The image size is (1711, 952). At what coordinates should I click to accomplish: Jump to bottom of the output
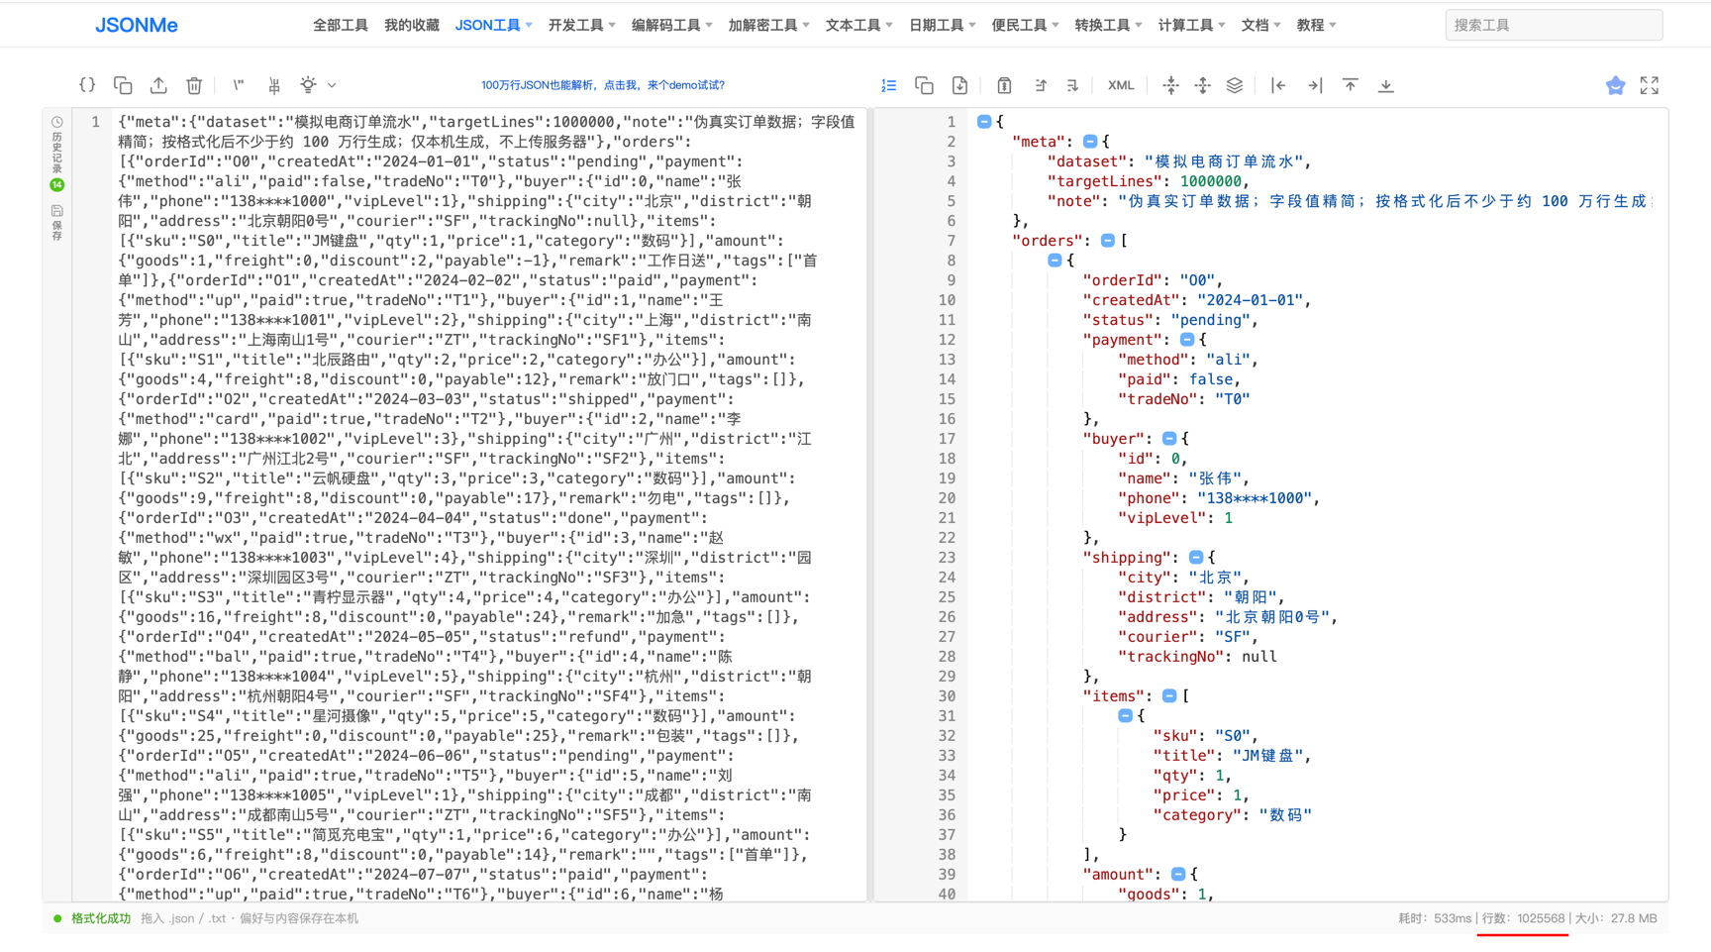tap(1386, 85)
